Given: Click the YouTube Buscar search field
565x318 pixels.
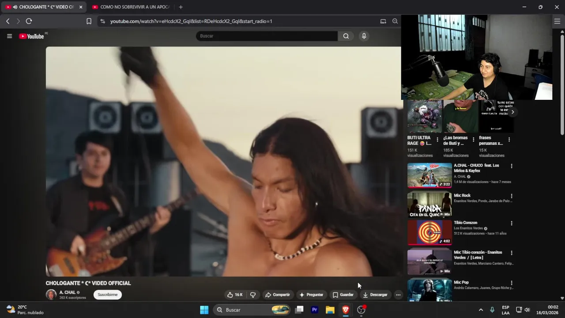Looking at the screenshot, I should [267, 36].
